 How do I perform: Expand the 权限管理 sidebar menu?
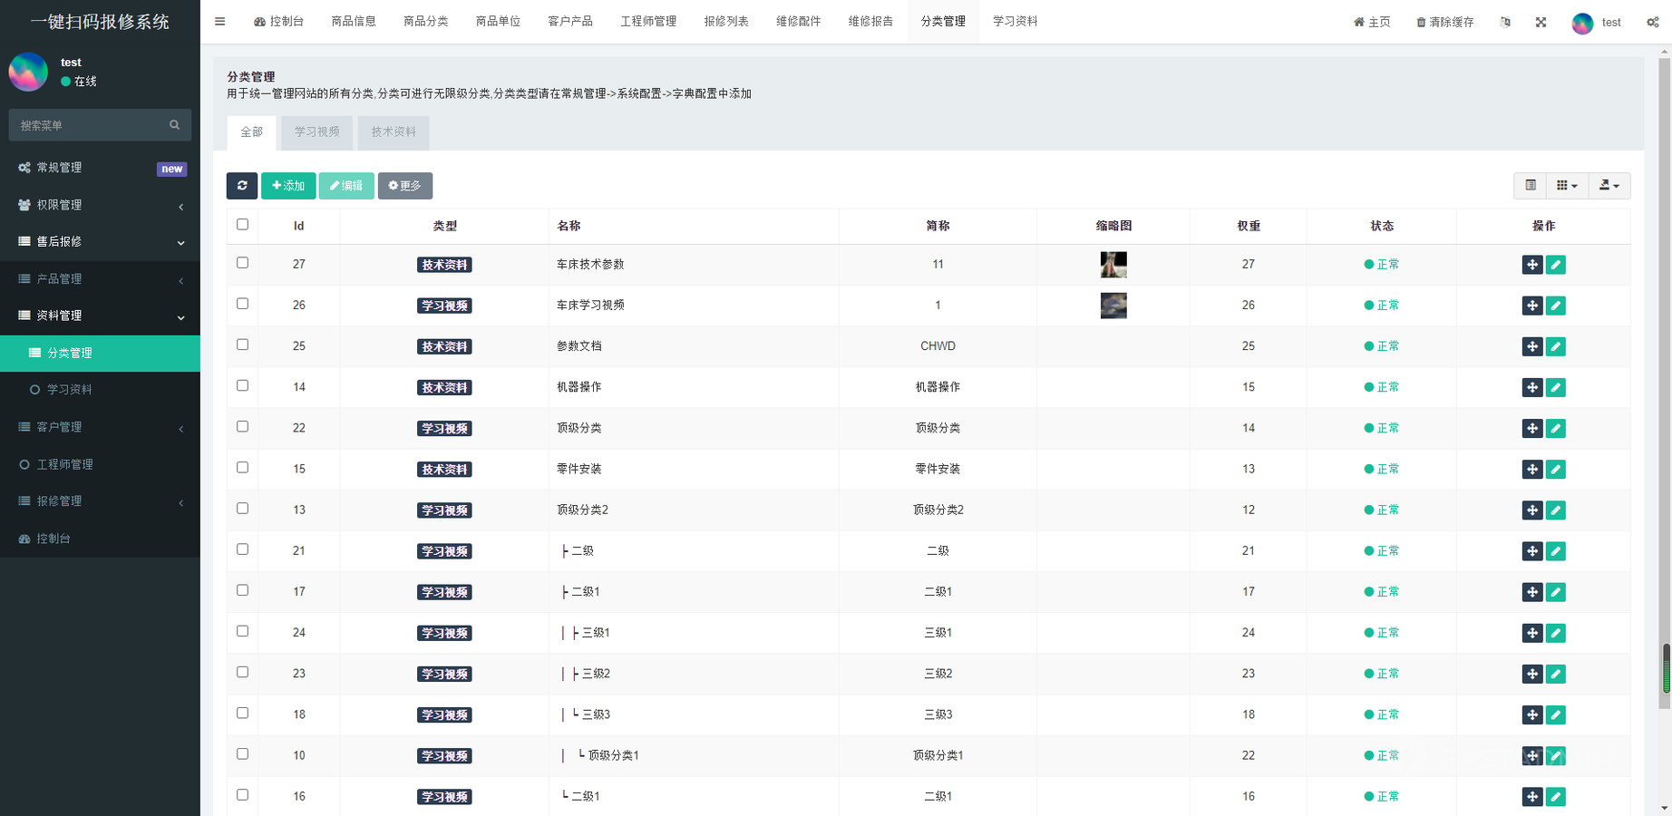click(x=100, y=205)
